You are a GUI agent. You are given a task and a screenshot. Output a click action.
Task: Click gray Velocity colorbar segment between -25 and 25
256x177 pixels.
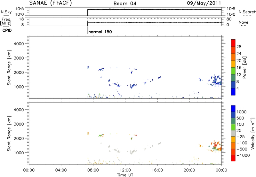(x=233, y=133)
